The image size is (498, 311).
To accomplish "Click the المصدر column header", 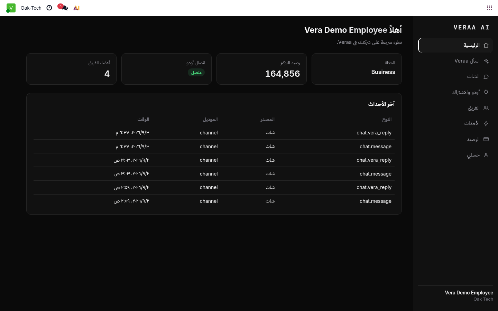I will click(x=267, y=119).
